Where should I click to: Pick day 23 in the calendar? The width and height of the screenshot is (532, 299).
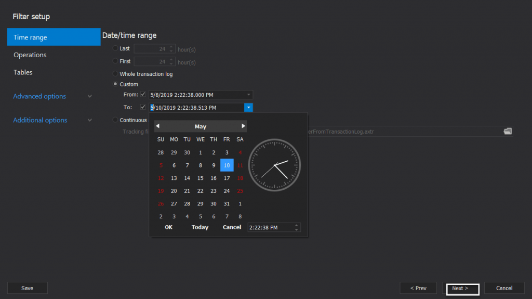214,191
